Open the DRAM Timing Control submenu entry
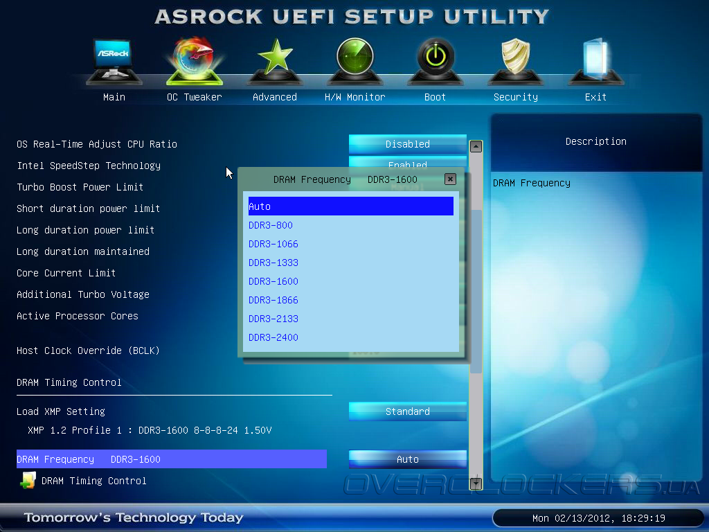 point(94,481)
